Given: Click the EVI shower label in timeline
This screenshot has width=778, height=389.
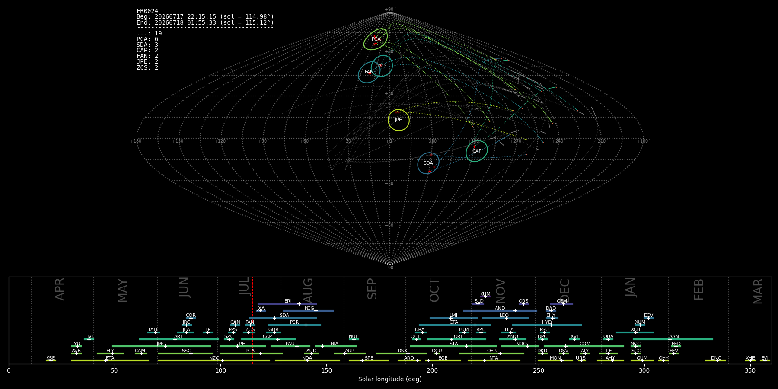Looking at the screenshot, I should (765, 358).
